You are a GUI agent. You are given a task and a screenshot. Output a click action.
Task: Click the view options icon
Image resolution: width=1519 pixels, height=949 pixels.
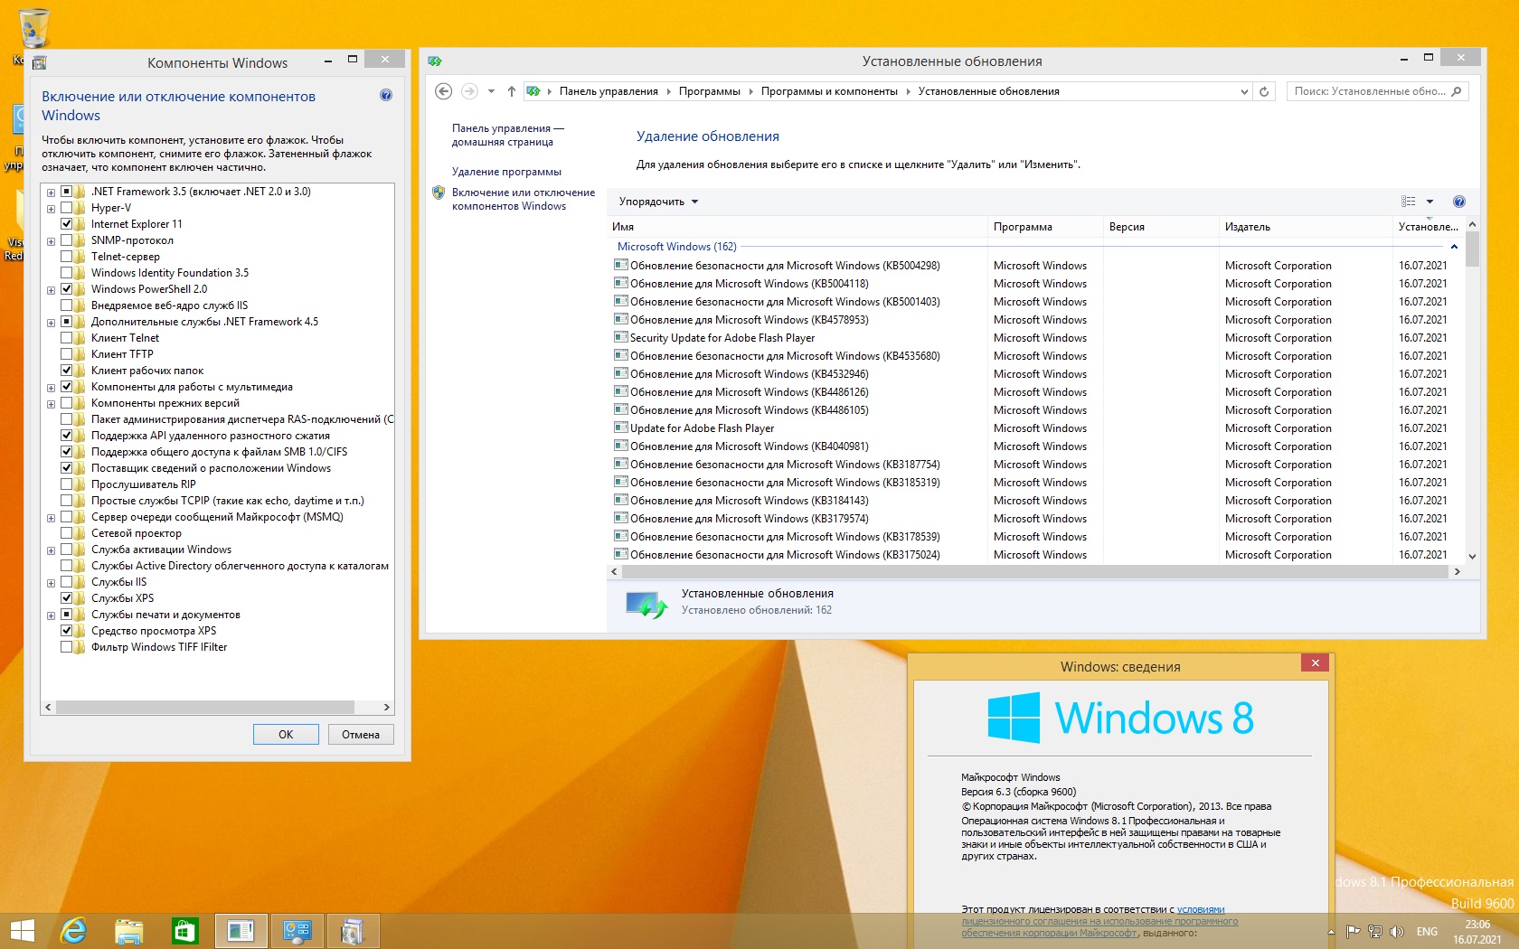1408,202
